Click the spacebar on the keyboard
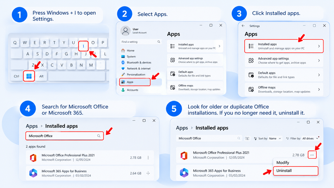This screenshot has width=334, height=188. pos(77,76)
